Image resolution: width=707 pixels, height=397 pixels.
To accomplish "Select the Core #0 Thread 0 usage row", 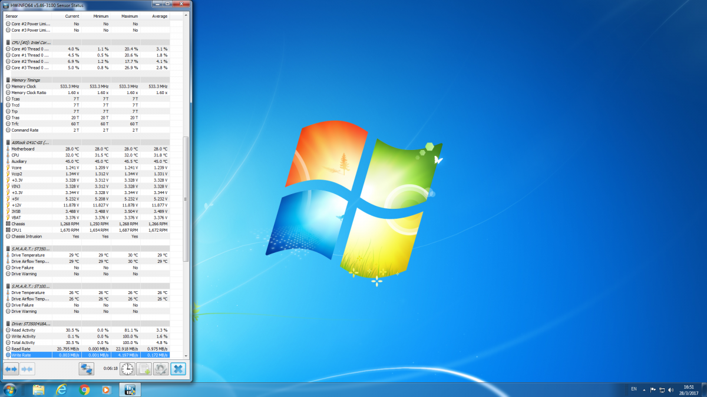I will coord(87,49).
